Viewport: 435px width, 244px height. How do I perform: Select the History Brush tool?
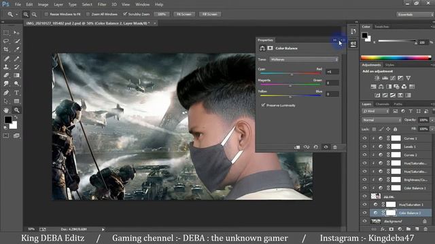pos(16,66)
